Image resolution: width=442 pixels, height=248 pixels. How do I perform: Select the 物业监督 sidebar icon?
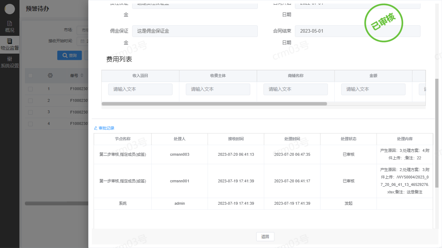[10, 41]
